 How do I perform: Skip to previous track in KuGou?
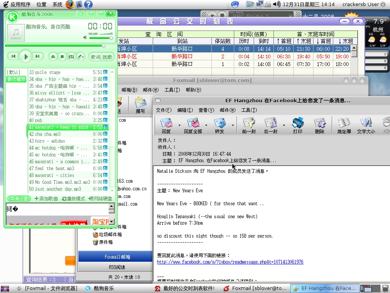(13, 56)
